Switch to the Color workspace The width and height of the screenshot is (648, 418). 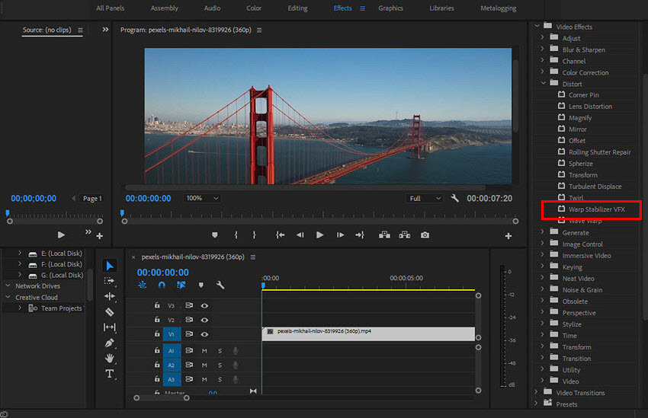point(254,8)
